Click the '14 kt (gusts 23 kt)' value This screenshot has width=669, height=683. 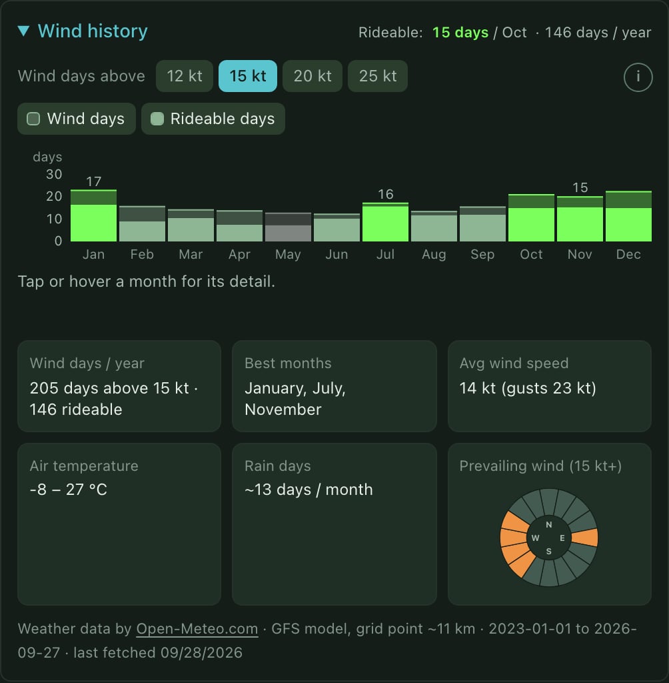[528, 388]
